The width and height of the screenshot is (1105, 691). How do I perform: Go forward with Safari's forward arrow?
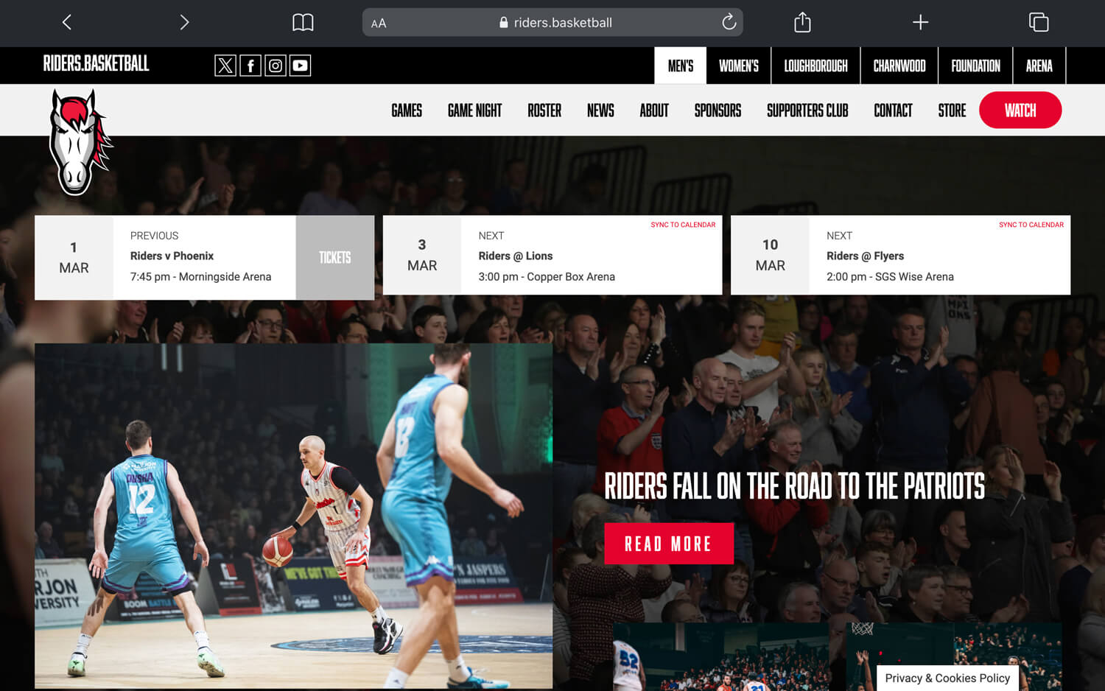pyautogui.click(x=184, y=22)
